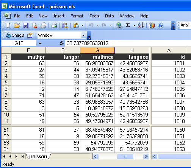Image resolution: width=191 pixels, height=168 pixels.
Task: Open the Arial font name box
Action: pyautogui.click(x=185, y=25)
